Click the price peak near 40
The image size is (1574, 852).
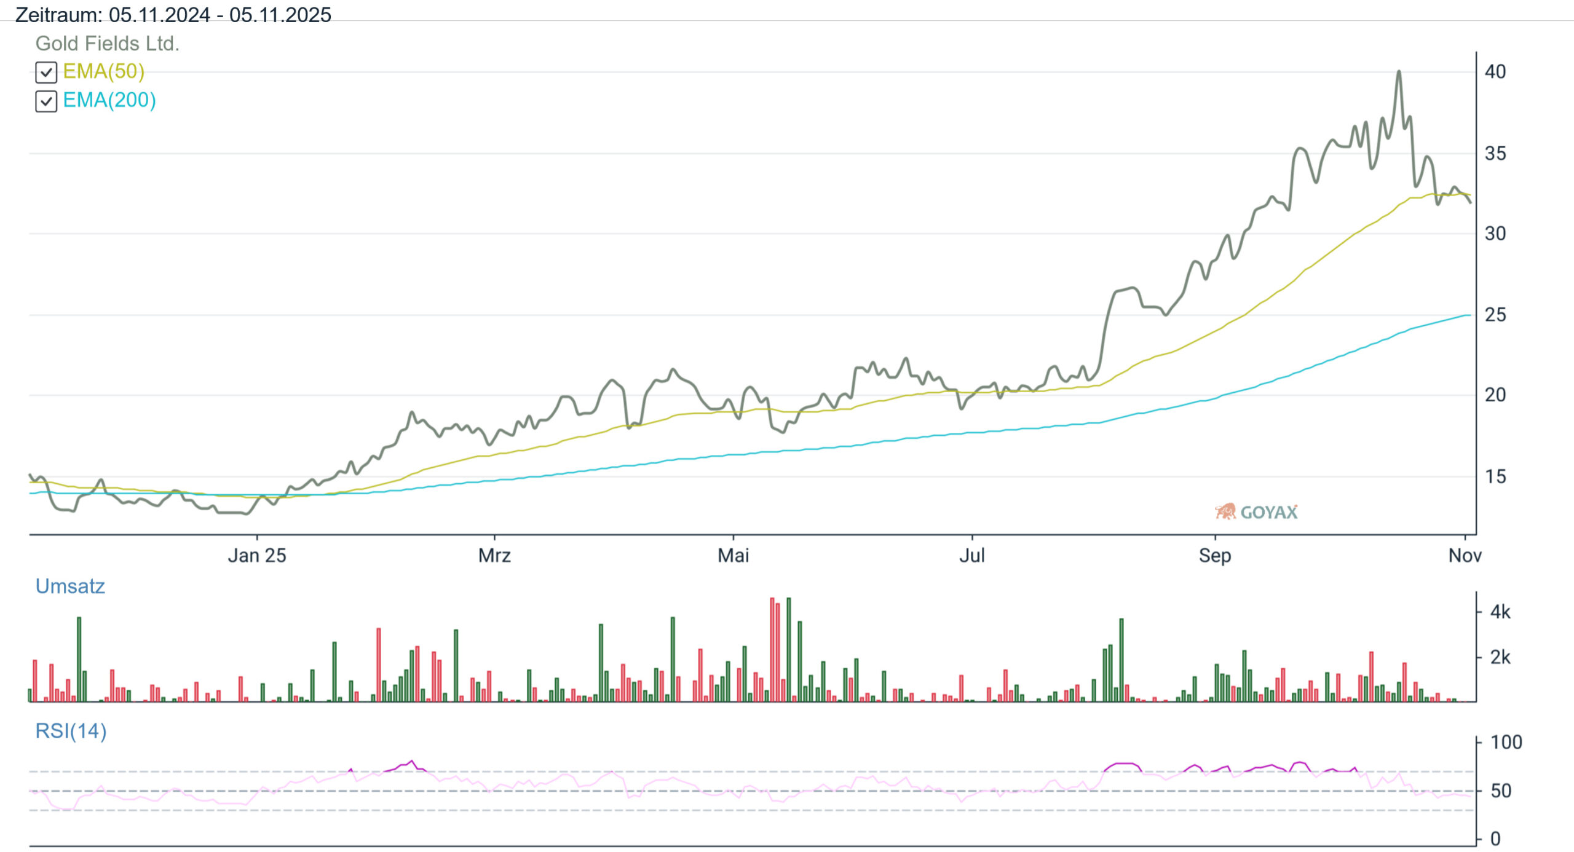tap(1399, 73)
